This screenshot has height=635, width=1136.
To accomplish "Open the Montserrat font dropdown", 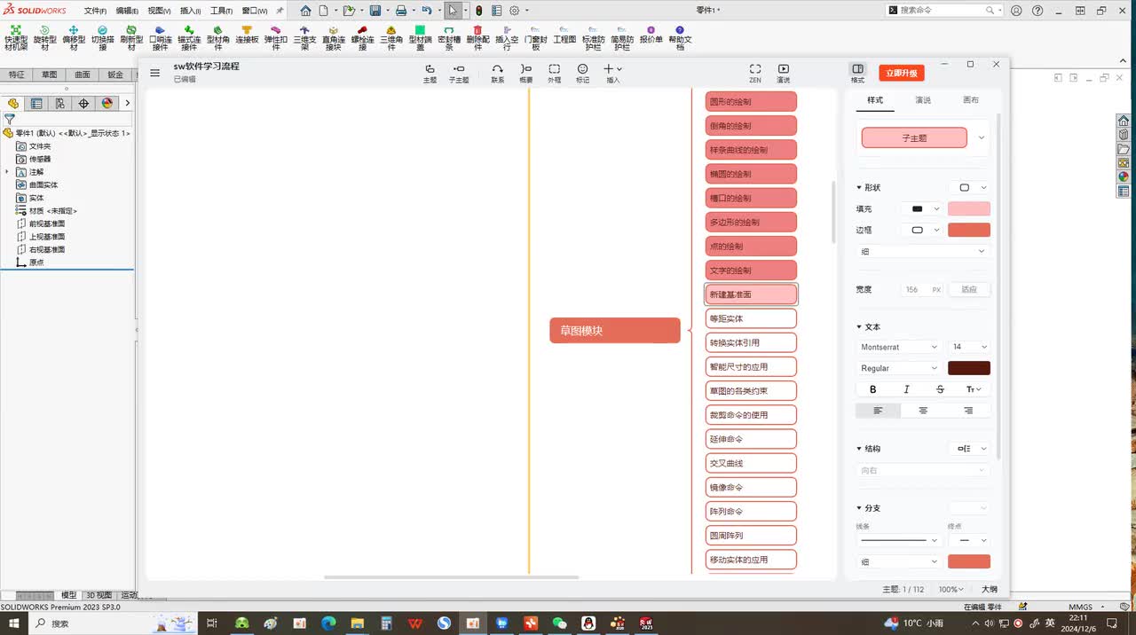I will [x=899, y=347].
